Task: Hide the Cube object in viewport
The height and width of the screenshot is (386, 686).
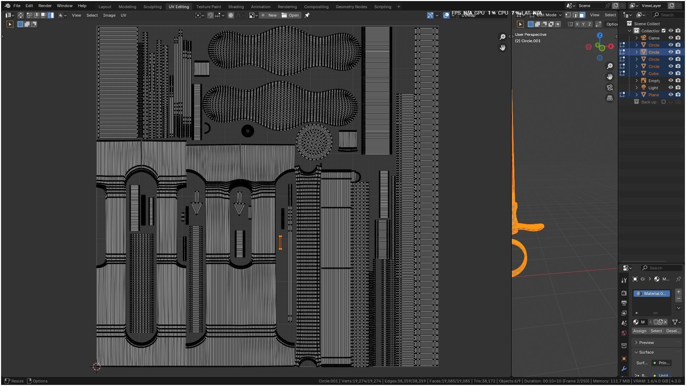Action: (x=670, y=74)
